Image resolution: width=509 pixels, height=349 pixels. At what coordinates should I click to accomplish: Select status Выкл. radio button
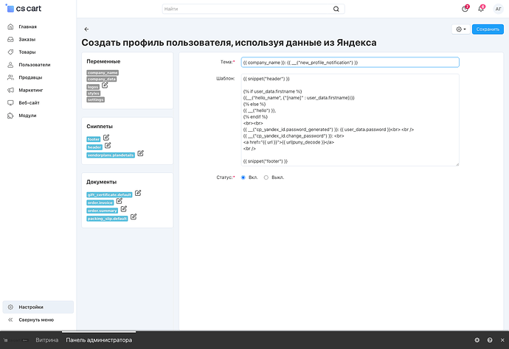(266, 177)
